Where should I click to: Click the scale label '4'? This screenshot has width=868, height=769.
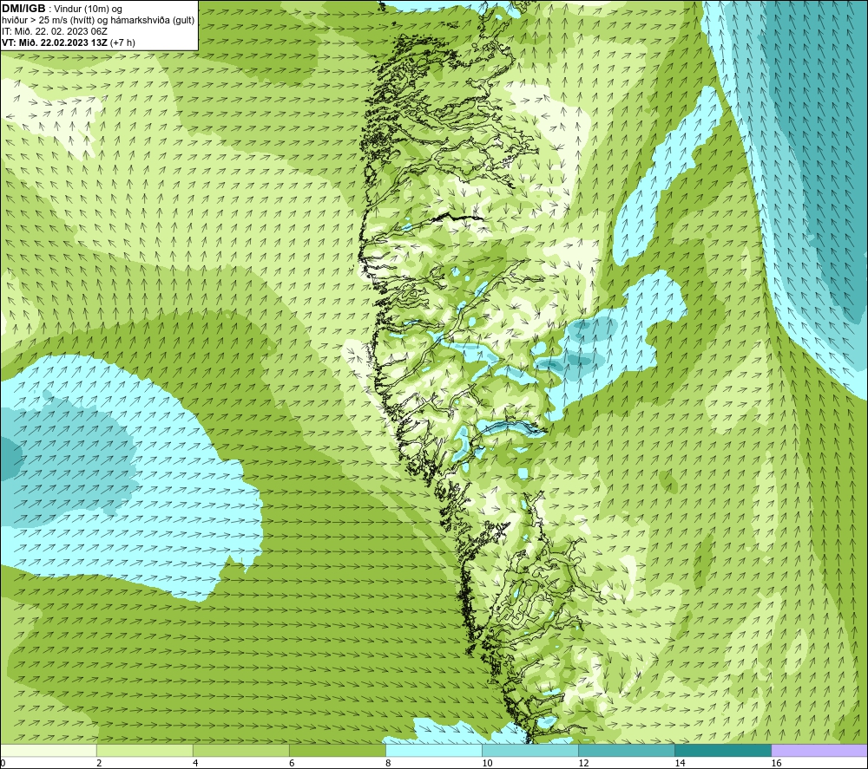click(195, 764)
